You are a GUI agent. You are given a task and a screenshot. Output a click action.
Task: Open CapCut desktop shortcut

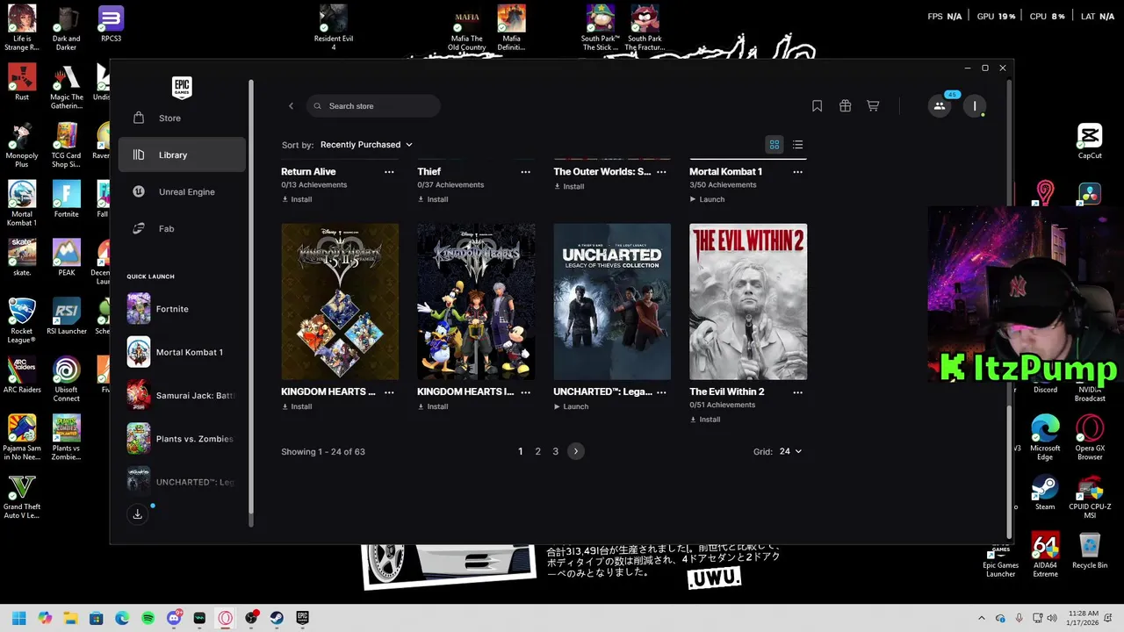click(x=1090, y=141)
